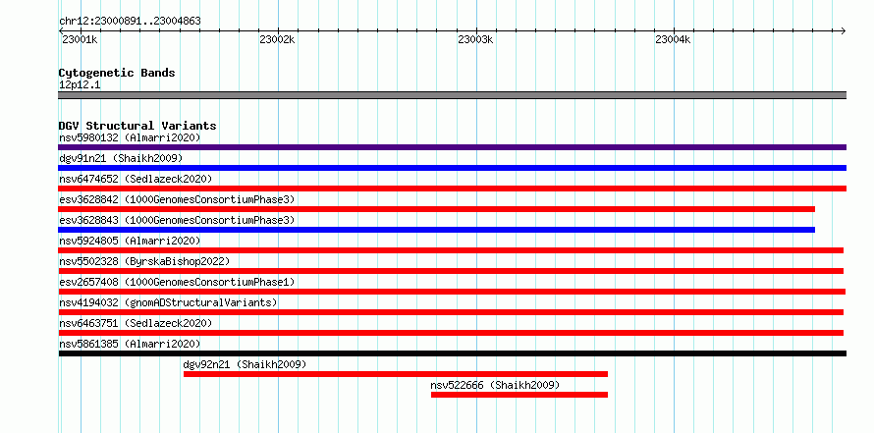
Task: Click the red esv3628842 variant bar
Action: (x=436, y=209)
